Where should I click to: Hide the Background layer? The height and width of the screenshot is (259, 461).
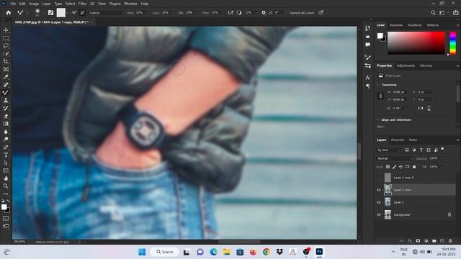click(x=379, y=214)
